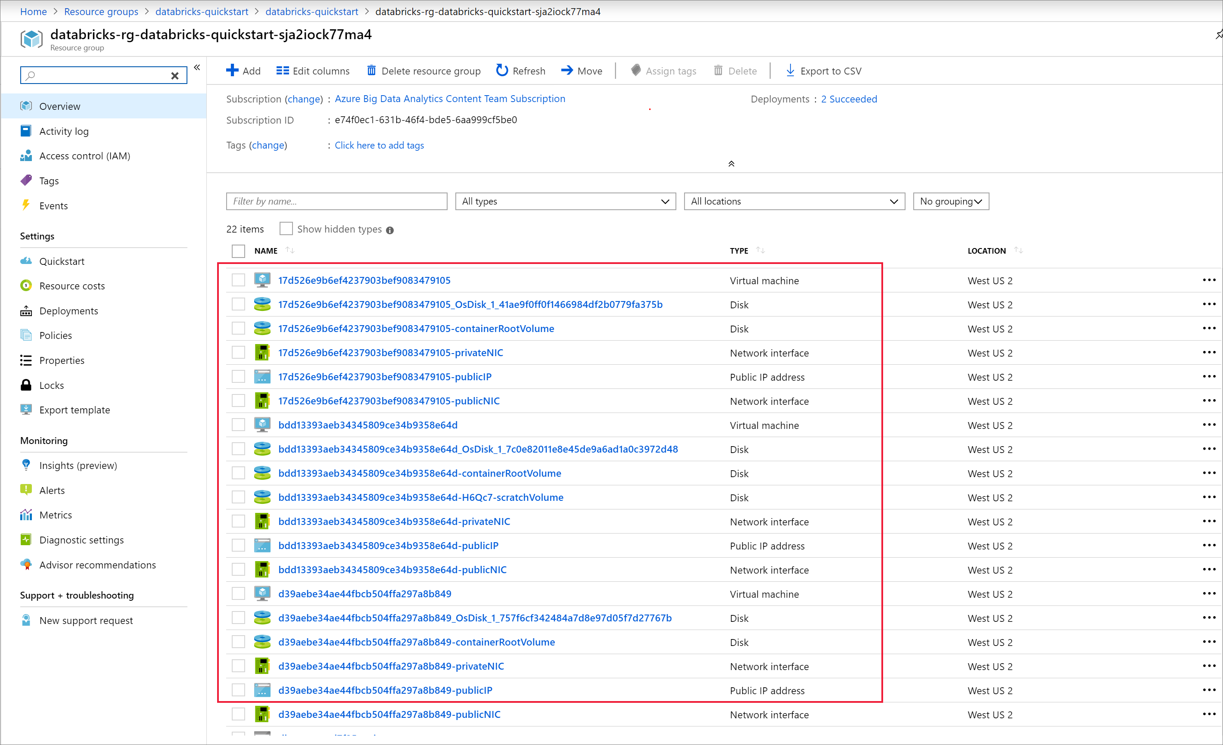Click 'Click here to add tags' link
This screenshot has width=1223, height=745.
[379, 146]
